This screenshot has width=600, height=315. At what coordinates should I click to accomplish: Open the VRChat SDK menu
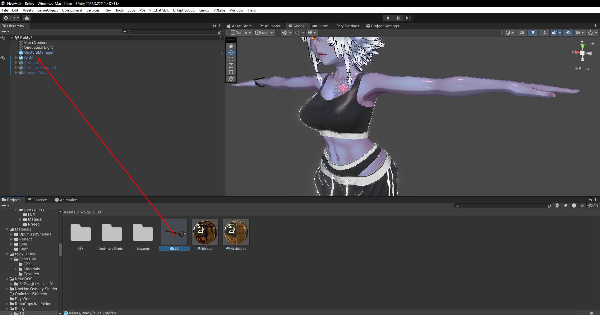click(x=159, y=10)
